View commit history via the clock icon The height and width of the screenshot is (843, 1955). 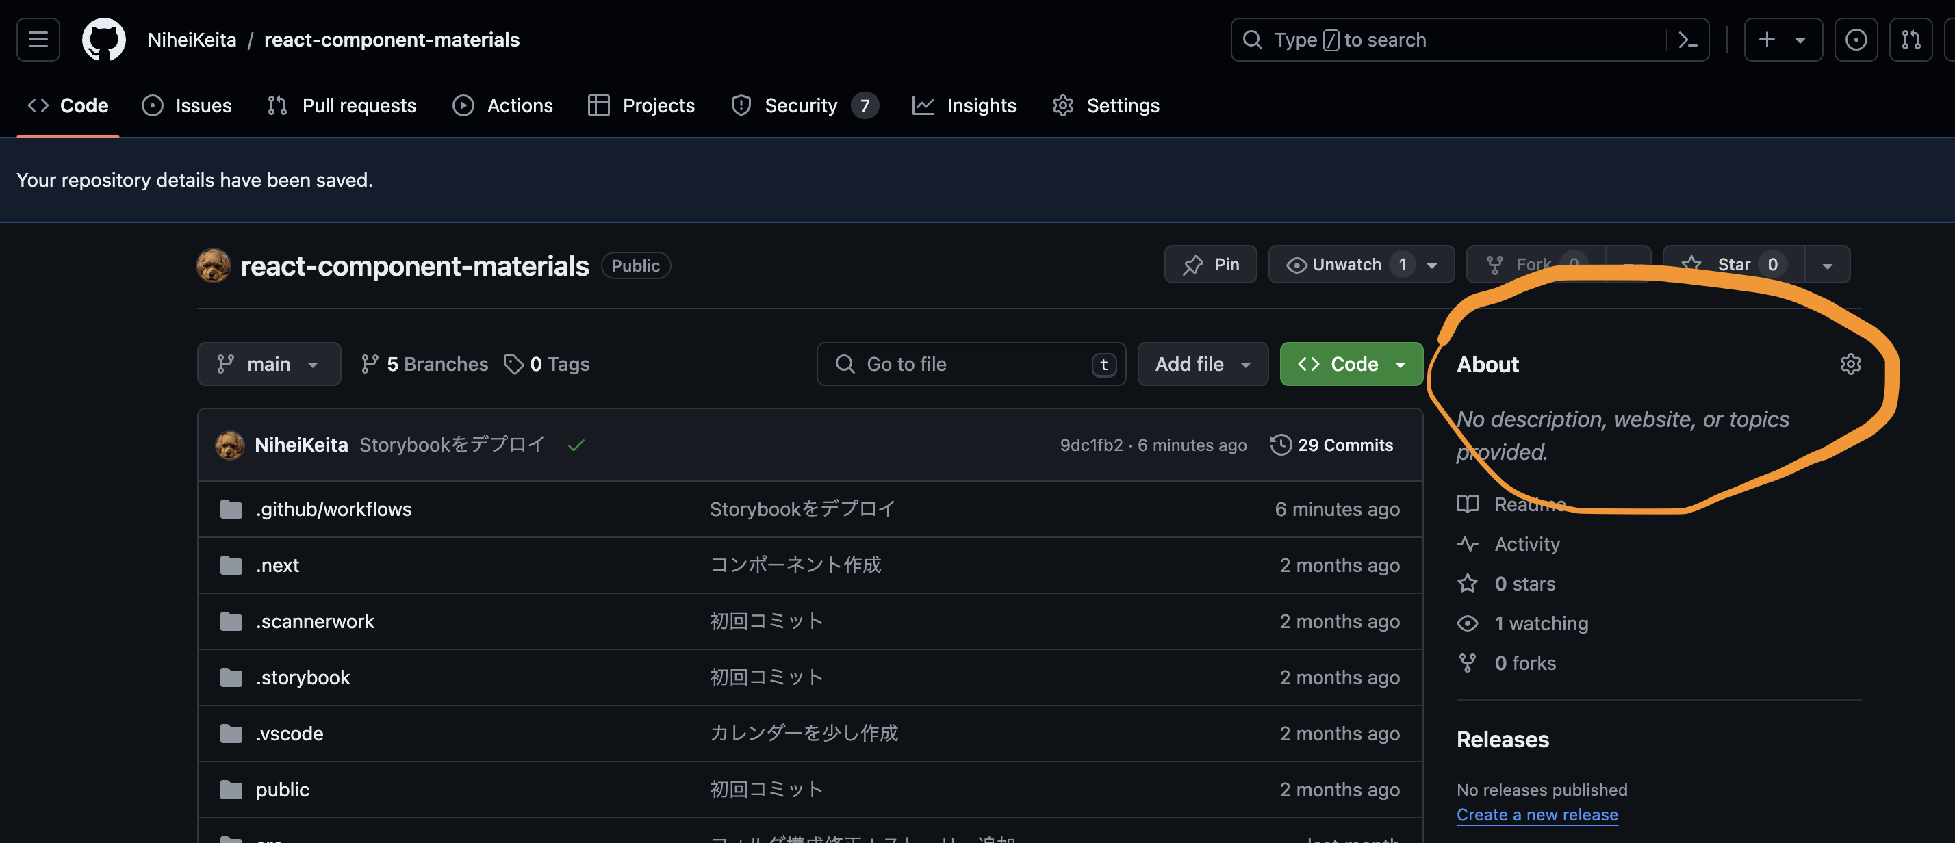pyautogui.click(x=1279, y=445)
